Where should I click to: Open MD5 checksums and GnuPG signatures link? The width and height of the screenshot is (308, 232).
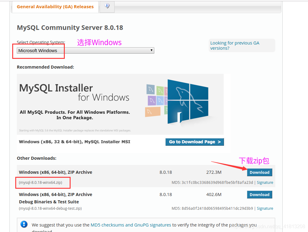coord(131,225)
